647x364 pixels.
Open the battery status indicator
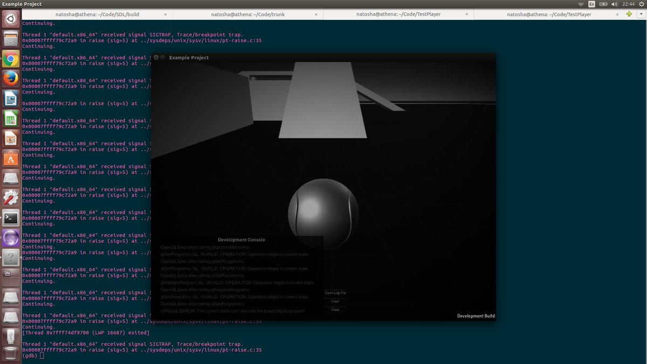(603, 4)
